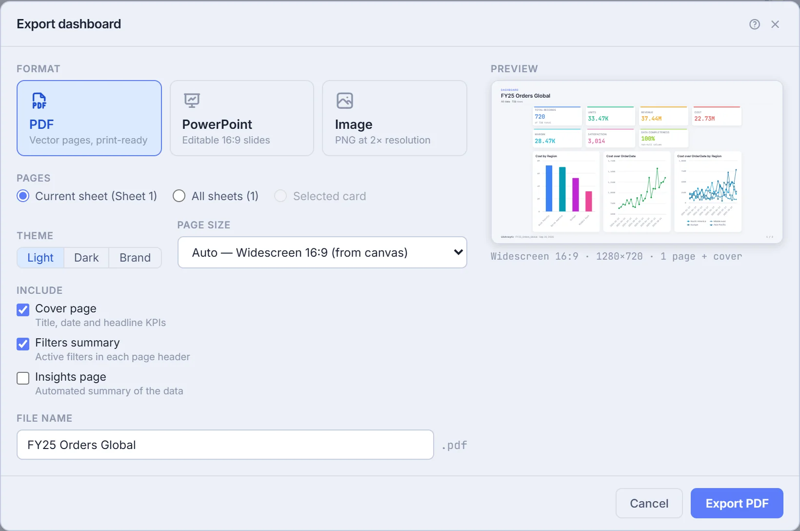Screen dimensions: 800x531
Task: Click the dashboard preview thumbnail
Action: click(637, 162)
